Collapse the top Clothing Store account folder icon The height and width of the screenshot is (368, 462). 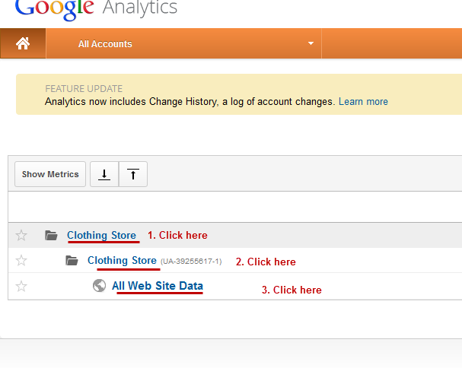[x=51, y=236]
